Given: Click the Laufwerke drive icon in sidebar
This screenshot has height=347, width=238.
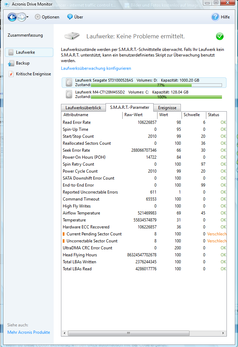Looking at the screenshot, I should tap(11, 52).
